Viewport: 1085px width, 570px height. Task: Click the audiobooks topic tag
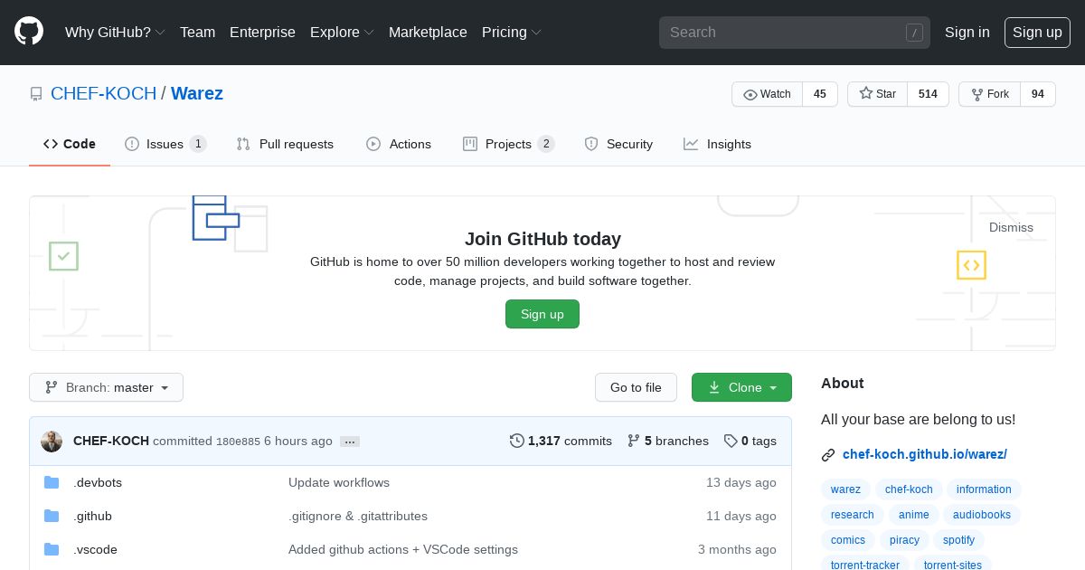(x=982, y=515)
